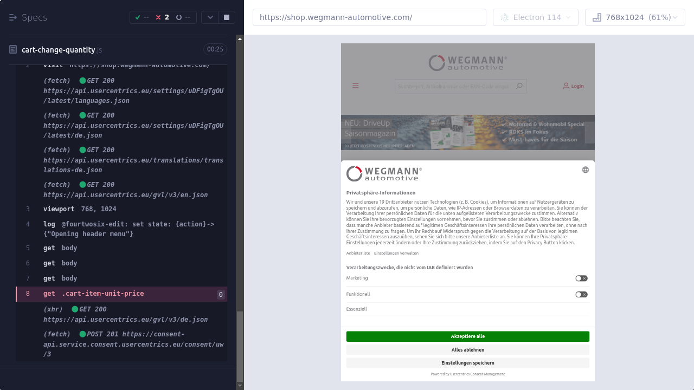Enable the Marketing consent toggle
This screenshot has width=694, height=390.
[581, 278]
